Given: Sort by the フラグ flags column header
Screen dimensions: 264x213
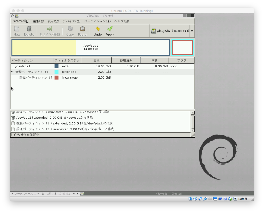Looking at the screenshot, I should [x=181, y=61].
